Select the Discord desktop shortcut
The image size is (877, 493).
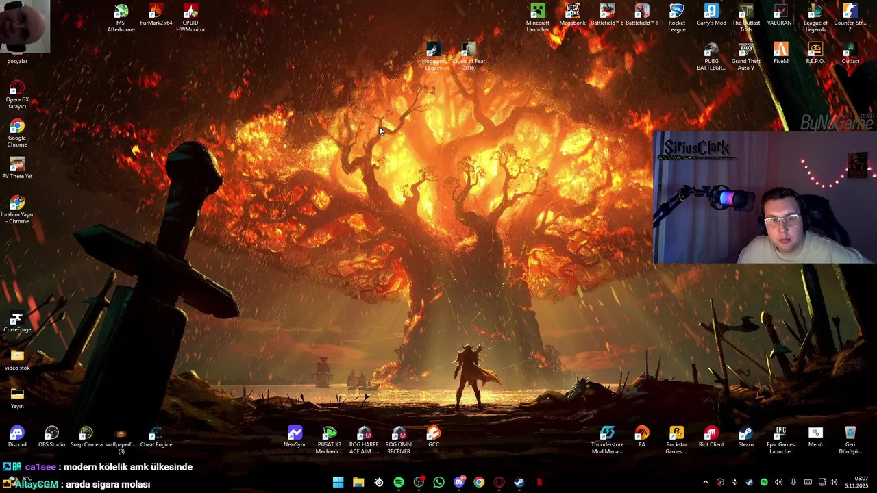click(17, 438)
